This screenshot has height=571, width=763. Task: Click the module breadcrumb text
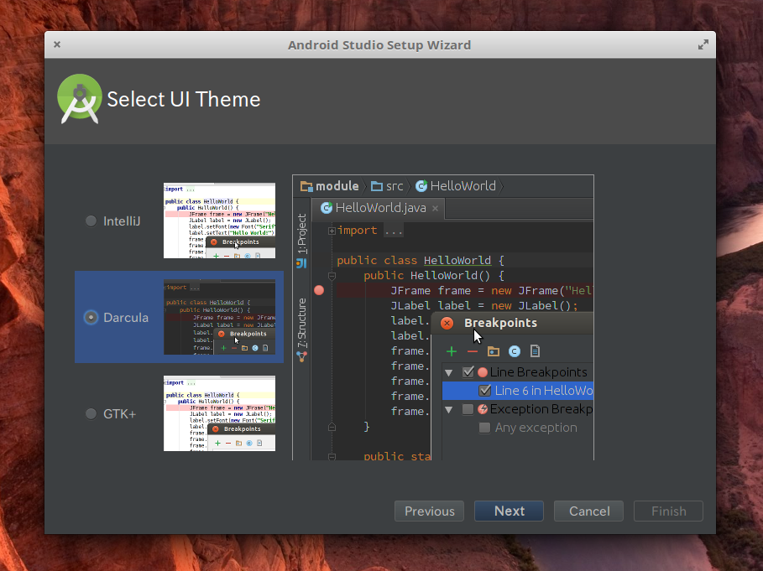tap(337, 186)
